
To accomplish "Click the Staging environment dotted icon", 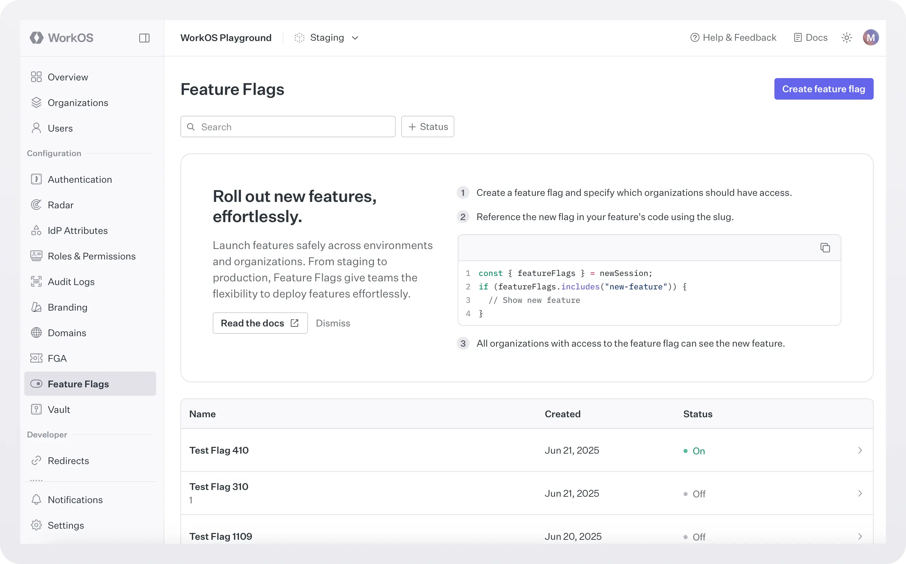I will (300, 38).
